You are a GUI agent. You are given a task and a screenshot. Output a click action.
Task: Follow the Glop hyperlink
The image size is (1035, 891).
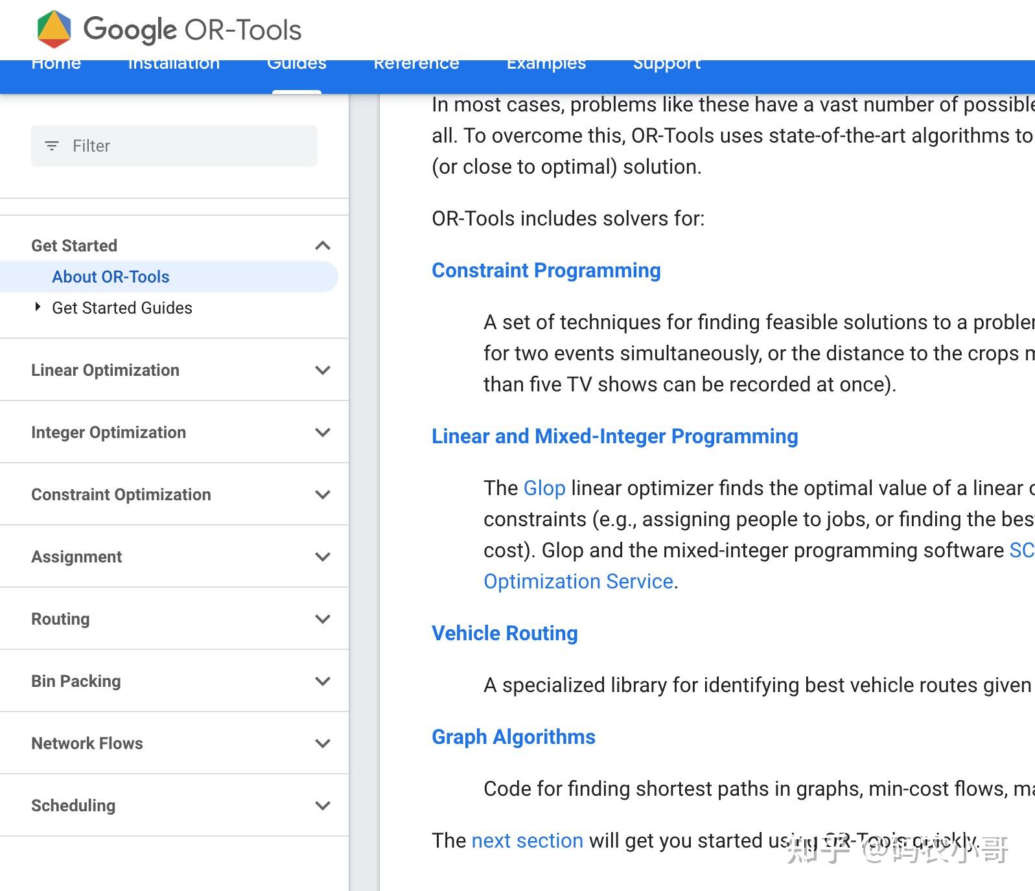(x=544, y=488)
